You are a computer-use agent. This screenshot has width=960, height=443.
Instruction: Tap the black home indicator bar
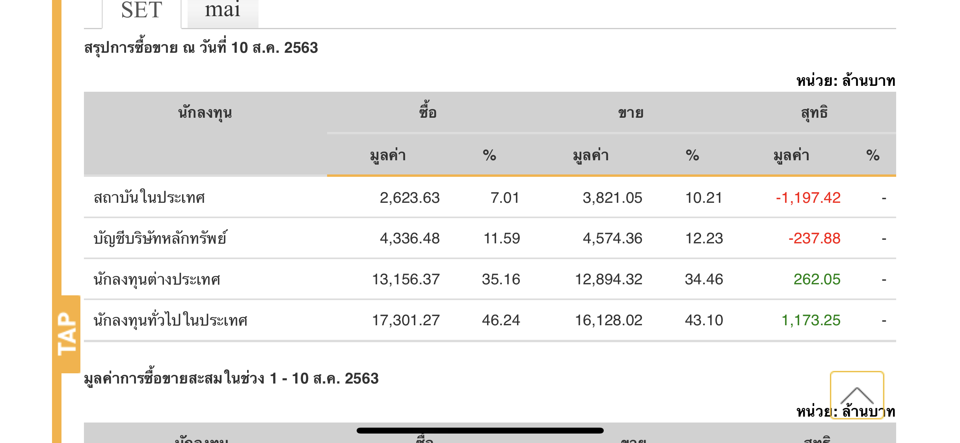point(480,430)
